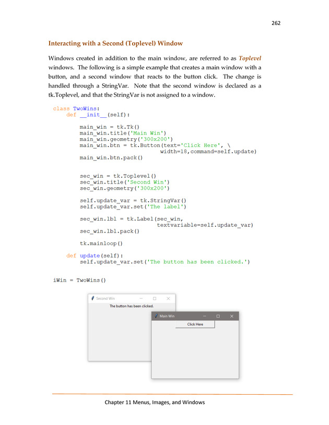This screenshot has width=329, height=425.
Task: Click the code line "main_win.geometry('300x200')"
Action: point(126,139)
